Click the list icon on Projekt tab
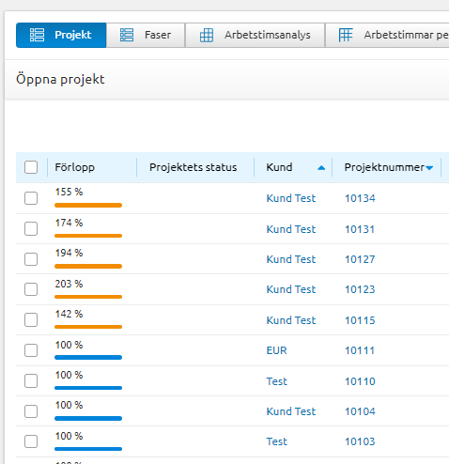The width and height of the screenshot is (449, 464). [37, 35]
